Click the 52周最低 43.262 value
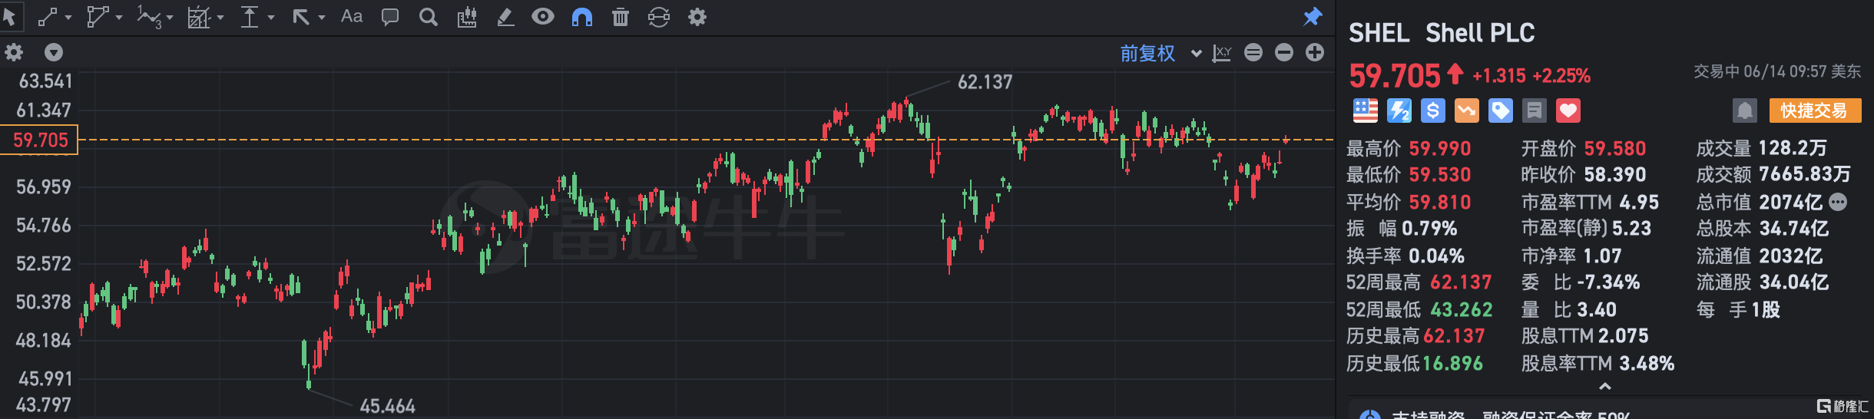The width and height of the screenshot is (1874, 419). (x=1462, y=310)
